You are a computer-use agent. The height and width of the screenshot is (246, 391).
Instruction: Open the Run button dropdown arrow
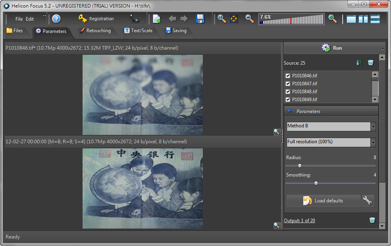[383, 49]
